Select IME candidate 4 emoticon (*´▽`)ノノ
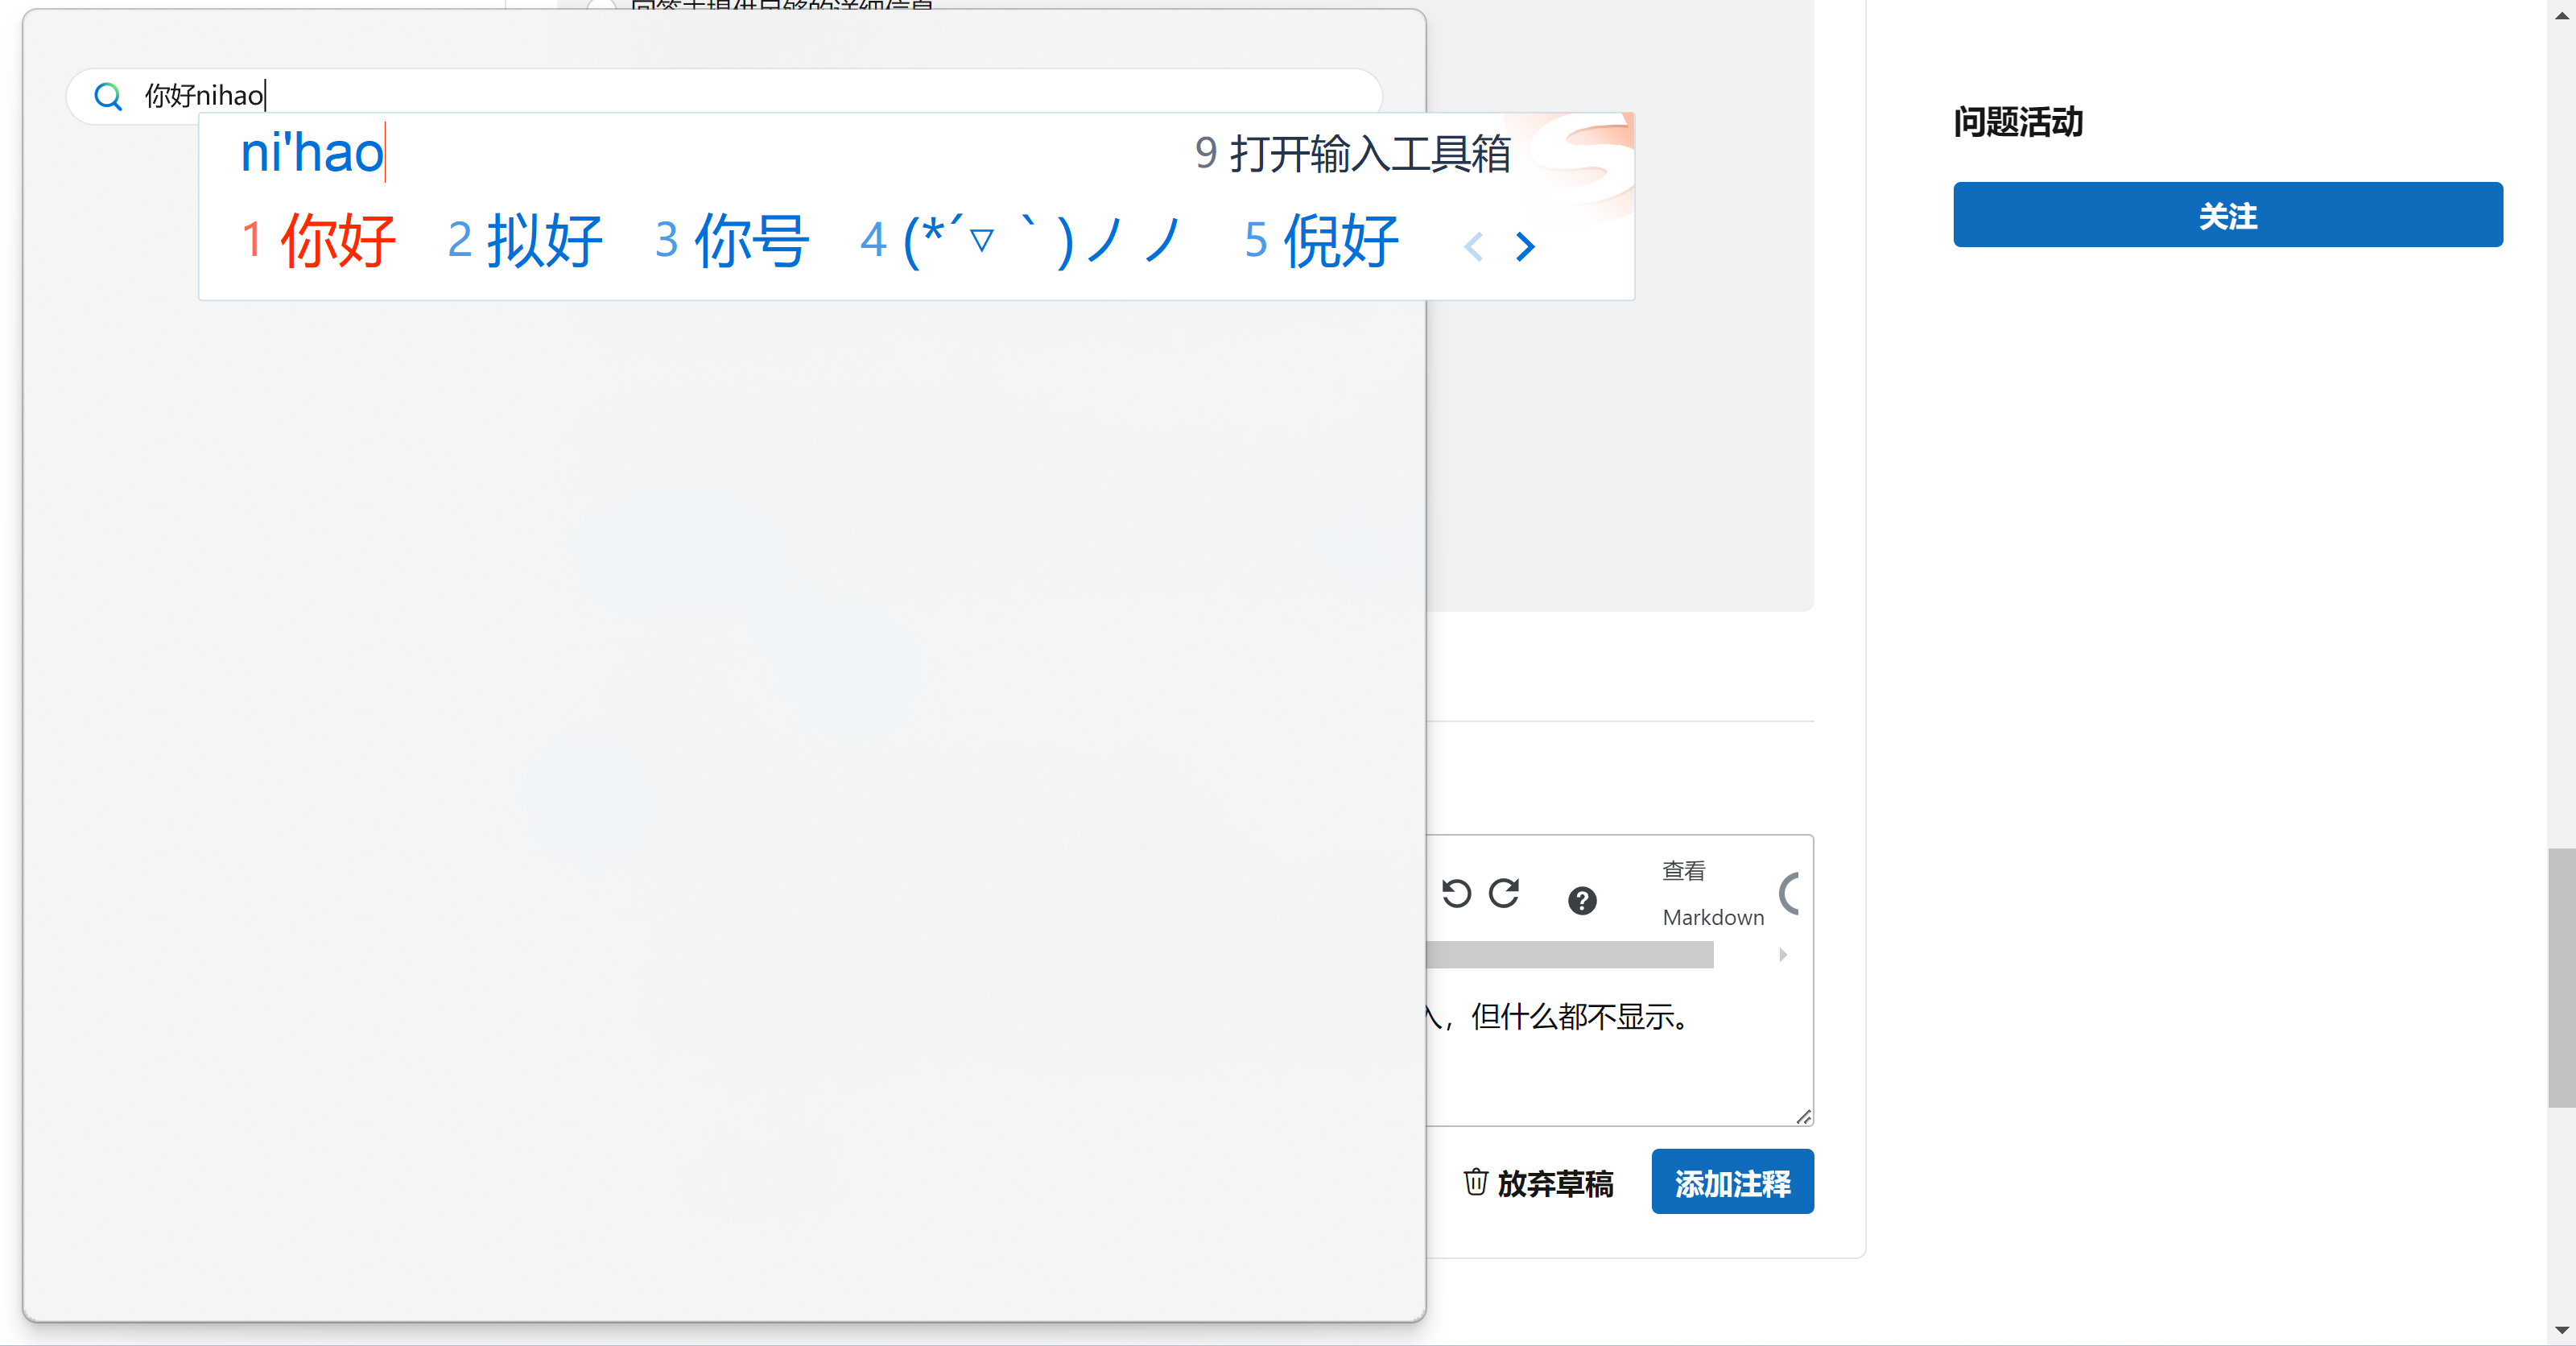This screenshot has width=2576, height=1346. point(1021,241)
